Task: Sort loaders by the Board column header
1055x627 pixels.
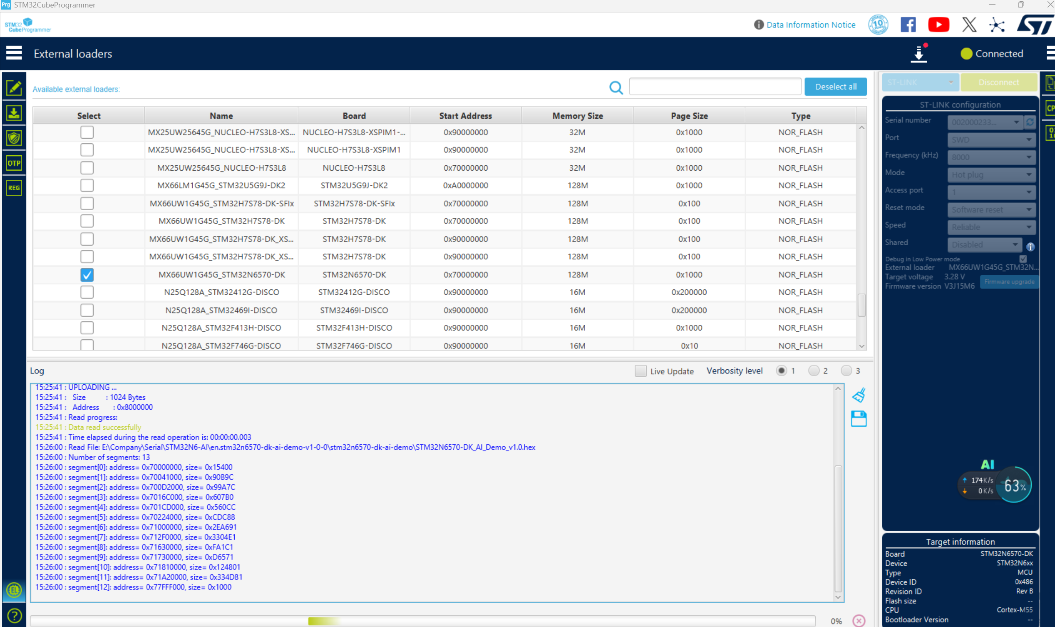Action: [354, 116]
